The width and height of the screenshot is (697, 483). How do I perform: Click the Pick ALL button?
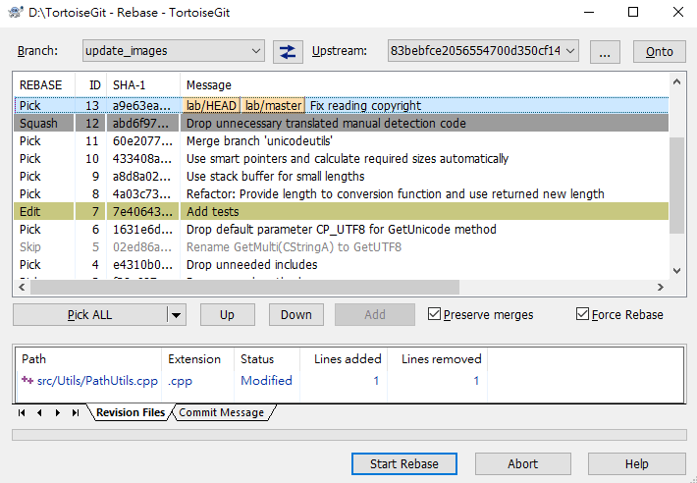tap(89, 315)
